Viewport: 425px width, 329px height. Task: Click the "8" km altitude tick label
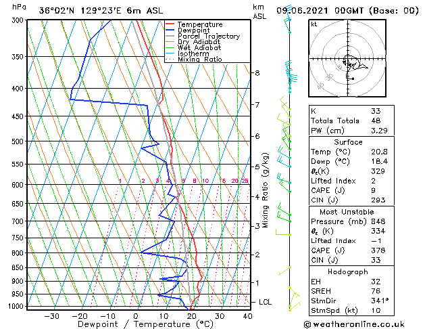pyautogui.click(x=257, y=72)
